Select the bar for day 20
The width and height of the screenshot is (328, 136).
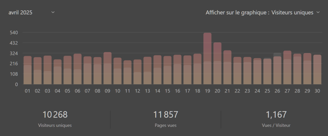(x=217, y=63)
